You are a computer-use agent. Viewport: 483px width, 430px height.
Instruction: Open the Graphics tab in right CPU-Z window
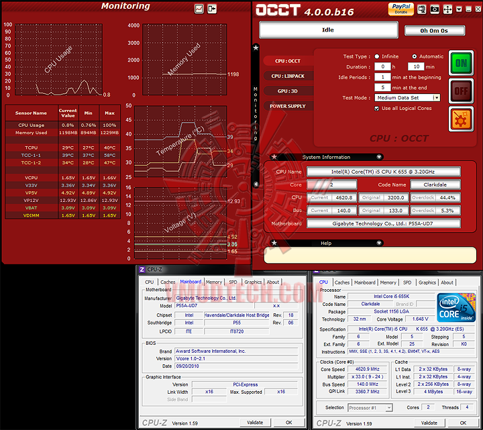click(x=427, y=282)
